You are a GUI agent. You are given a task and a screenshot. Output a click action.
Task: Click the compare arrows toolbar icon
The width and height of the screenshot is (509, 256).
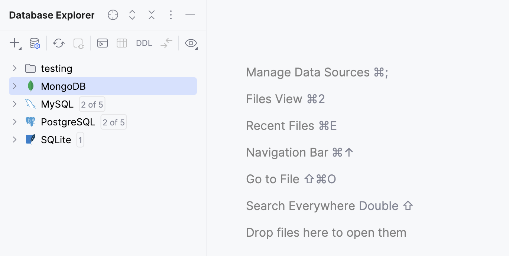point(166,43)
